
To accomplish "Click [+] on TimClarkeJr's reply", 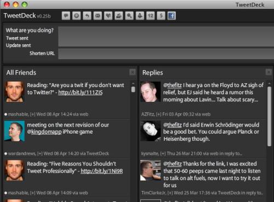I will tap(170, 193).
